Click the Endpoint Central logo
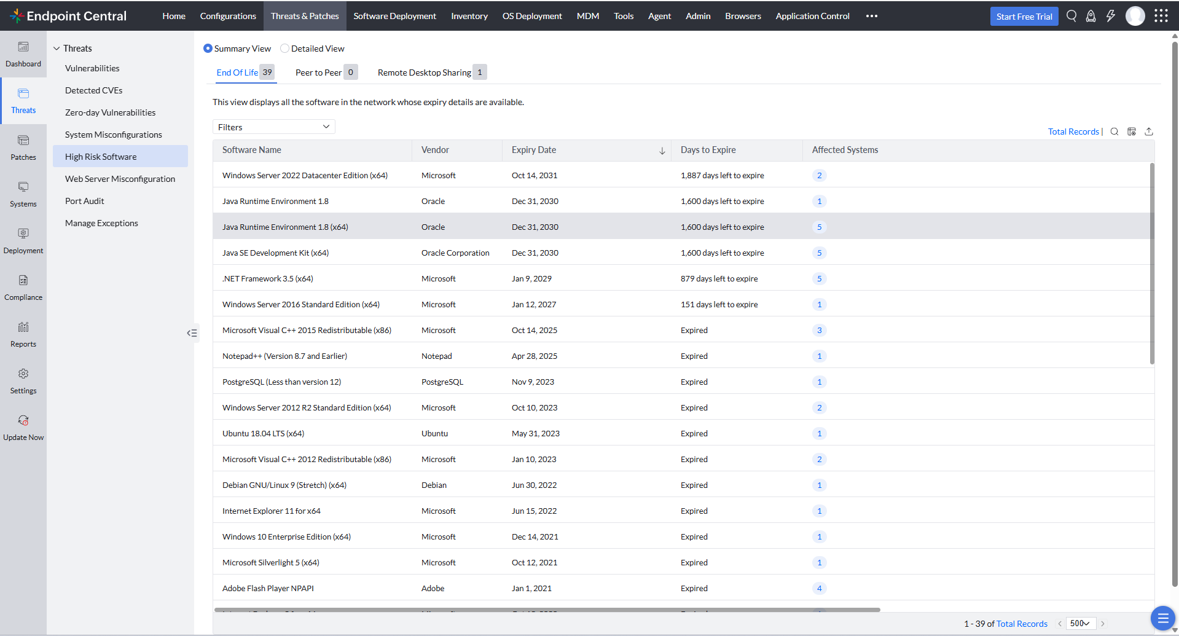The image size is (1179, 636). point(69,16)
